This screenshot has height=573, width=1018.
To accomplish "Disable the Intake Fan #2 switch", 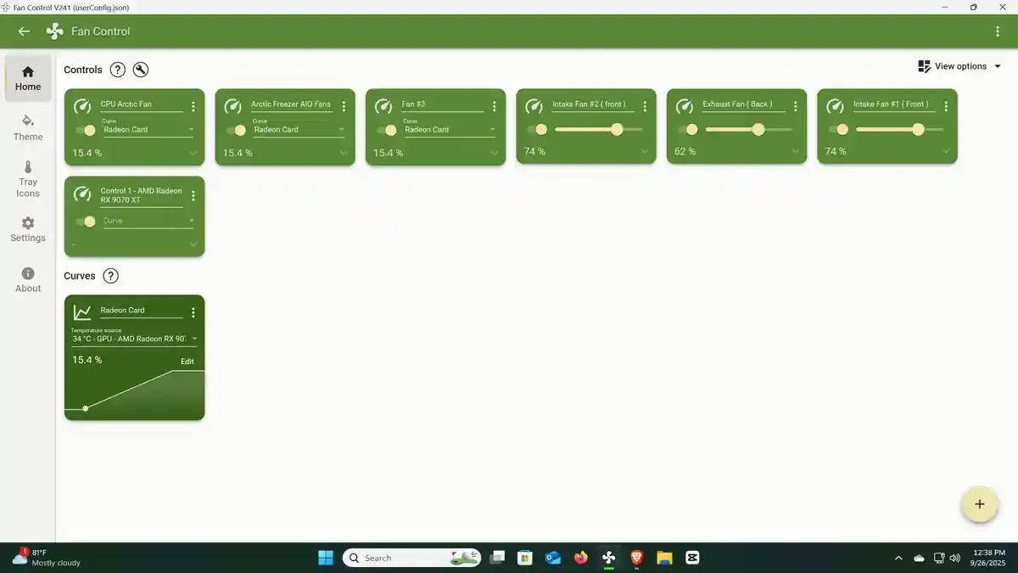I will click(537, 130).
